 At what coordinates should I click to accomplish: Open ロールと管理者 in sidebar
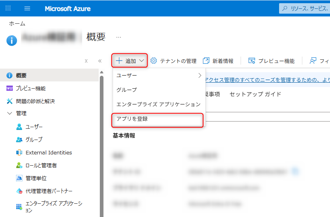point(41,165)
